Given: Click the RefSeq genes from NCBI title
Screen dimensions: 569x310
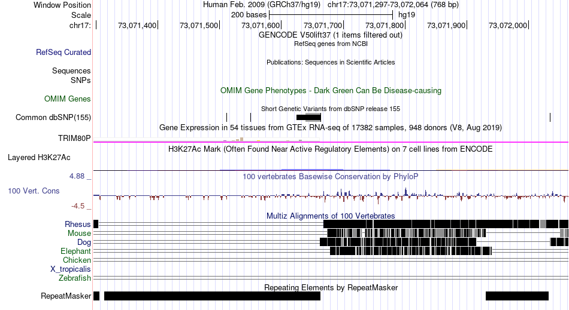Looking at the screenshot, I should tap(331, 44).
